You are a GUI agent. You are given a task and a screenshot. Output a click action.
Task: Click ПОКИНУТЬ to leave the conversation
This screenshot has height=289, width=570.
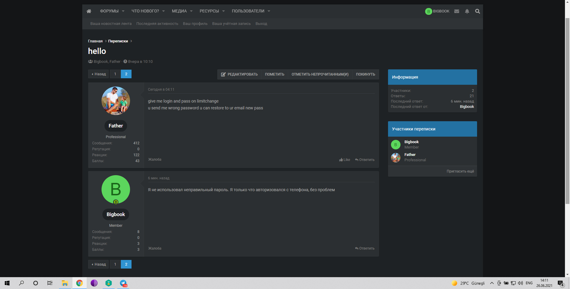[365, 74]
